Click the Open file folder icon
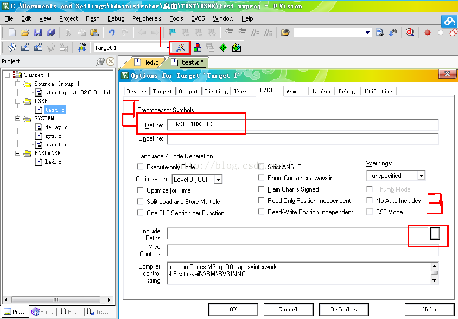Image resolution: width=458 pixels, height=319 pixels. coord(25,33)
